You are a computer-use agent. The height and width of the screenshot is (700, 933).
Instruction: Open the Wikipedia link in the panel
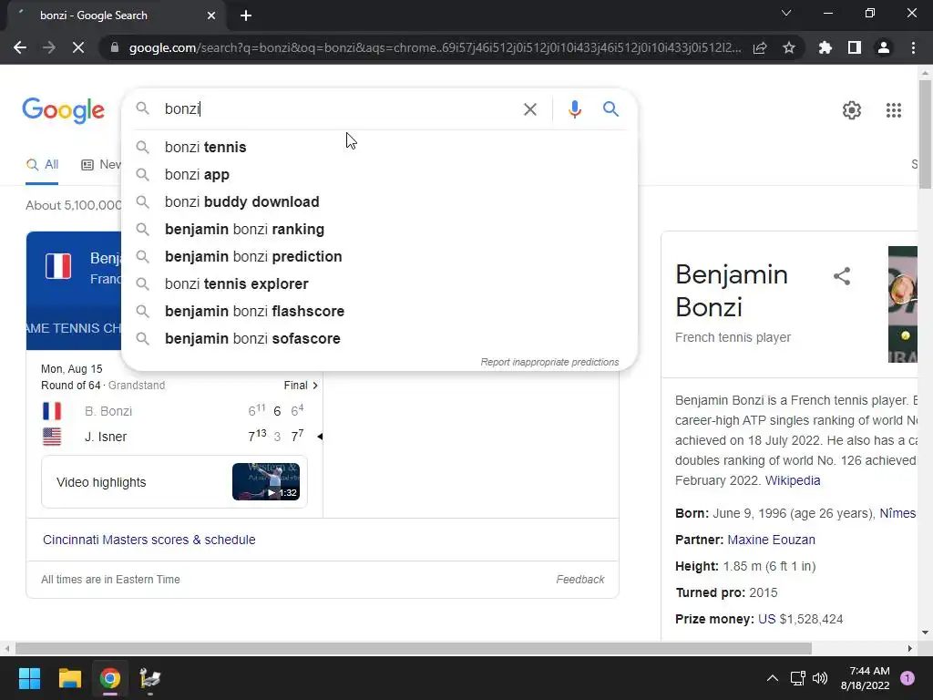793,480
